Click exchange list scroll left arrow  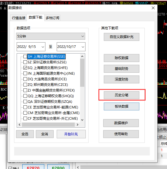[x=19, y=124]
